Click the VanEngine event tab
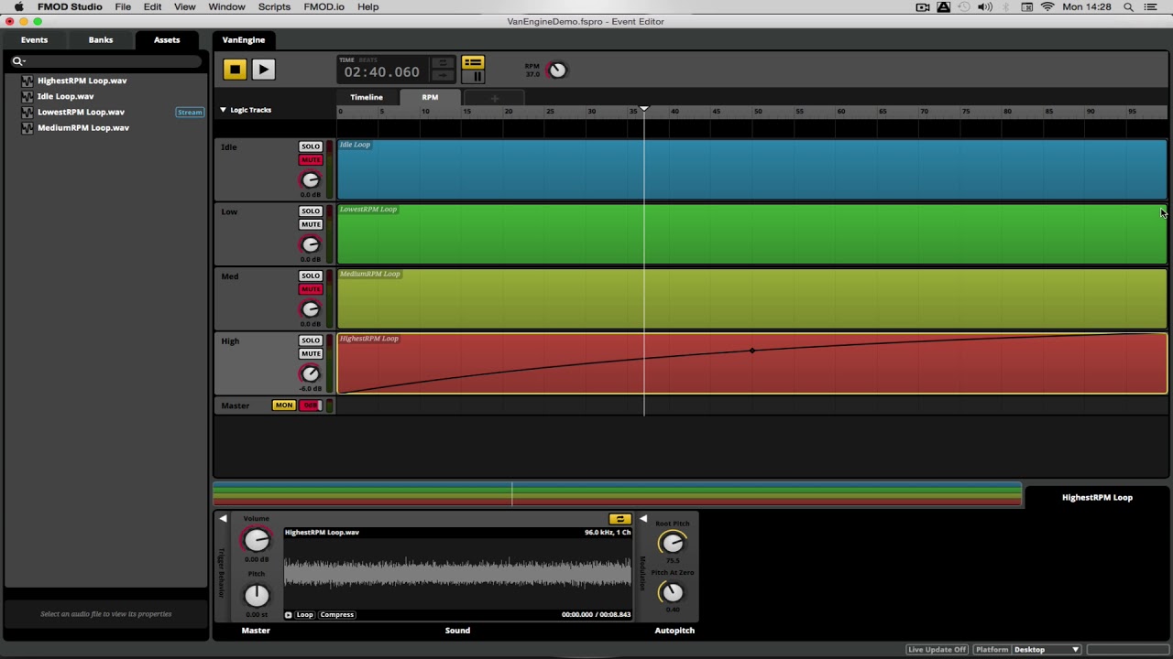 [244, 40]
